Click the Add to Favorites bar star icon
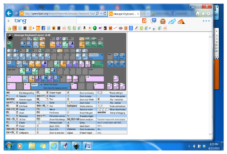 coord(10,28)
